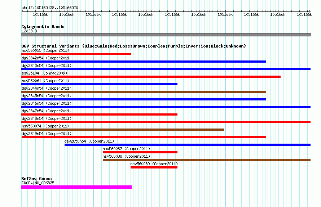Select the nsv560087 red loss bar
321x207 pixels.
[140, 152]
